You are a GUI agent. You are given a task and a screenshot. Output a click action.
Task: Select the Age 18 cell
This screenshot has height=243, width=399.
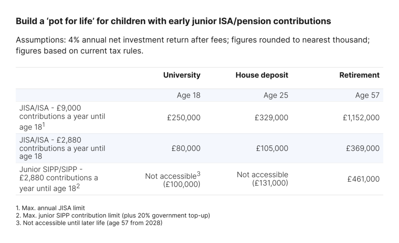click(x=189, y=95)
